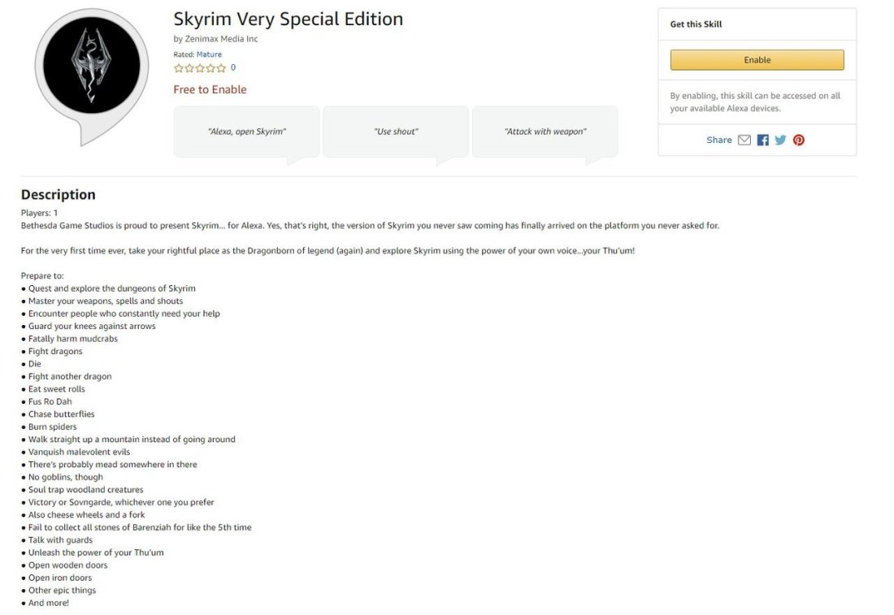Pin the skill on Pinterest
This screenshot has height=615, width=894.
click(799, 140)
